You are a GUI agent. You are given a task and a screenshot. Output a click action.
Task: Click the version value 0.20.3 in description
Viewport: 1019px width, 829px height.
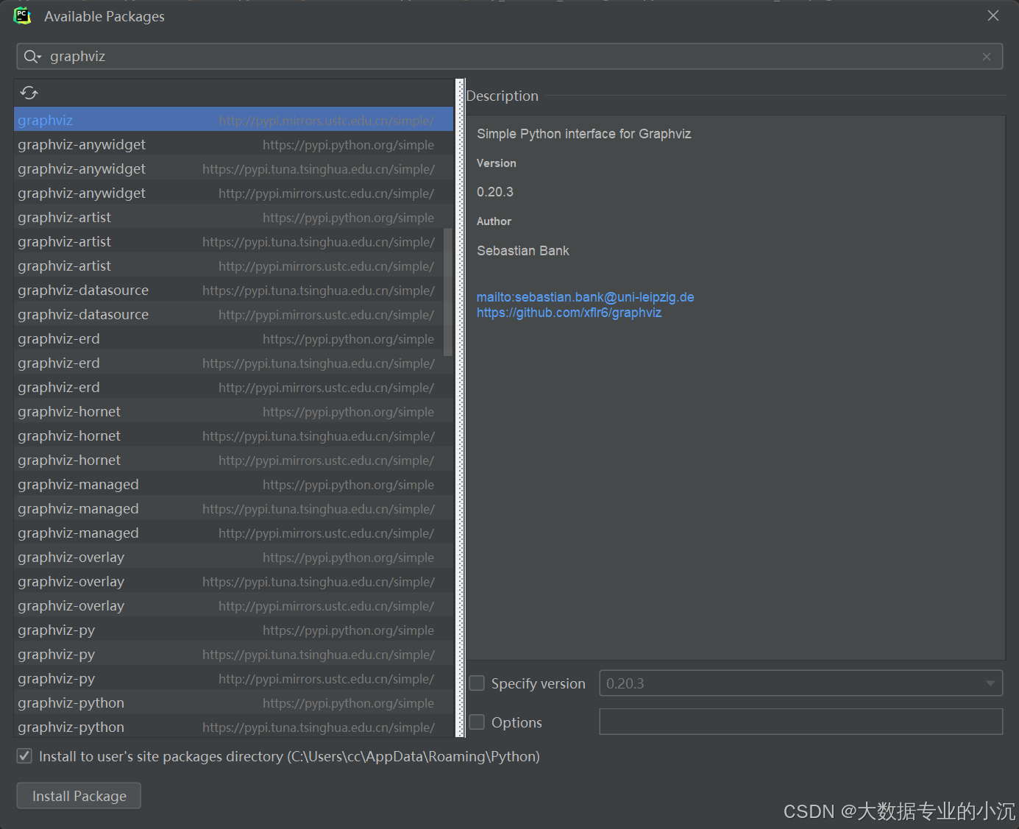click(x=494, y=192)
